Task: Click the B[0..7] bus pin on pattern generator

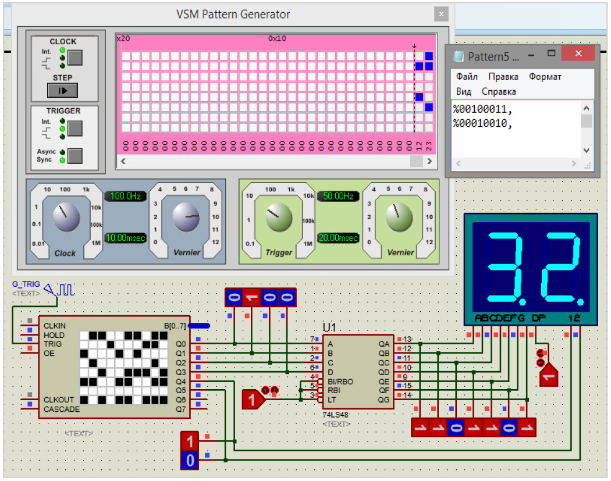Action: point(199,326)
